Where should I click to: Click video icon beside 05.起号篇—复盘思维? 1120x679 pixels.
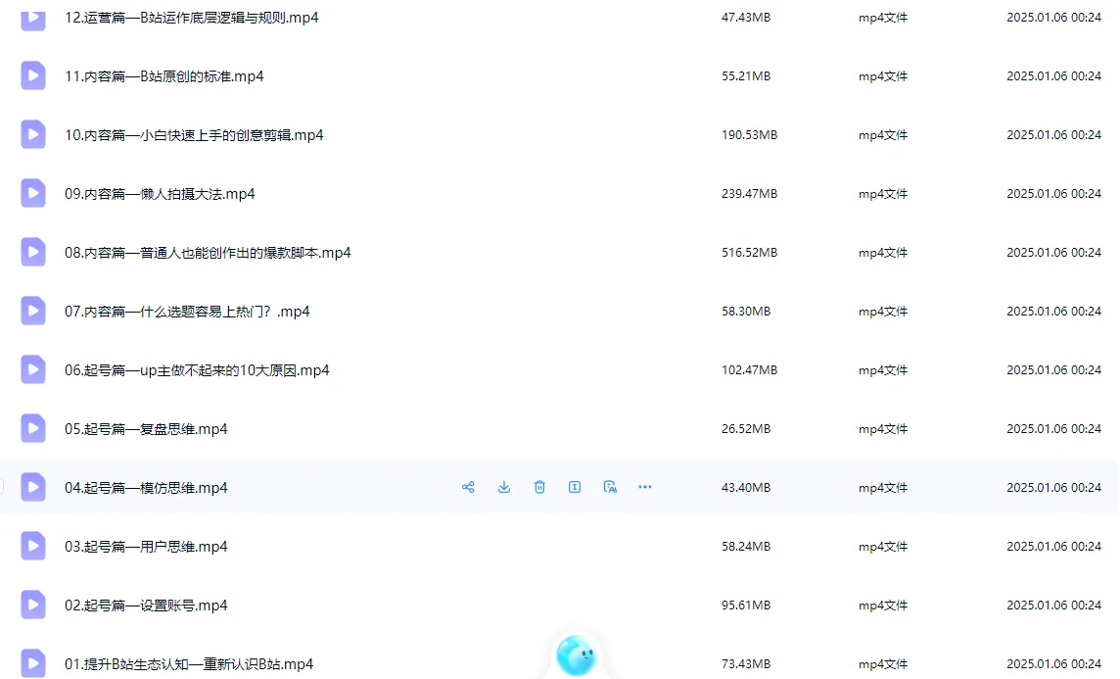click(x=32, y=428)
